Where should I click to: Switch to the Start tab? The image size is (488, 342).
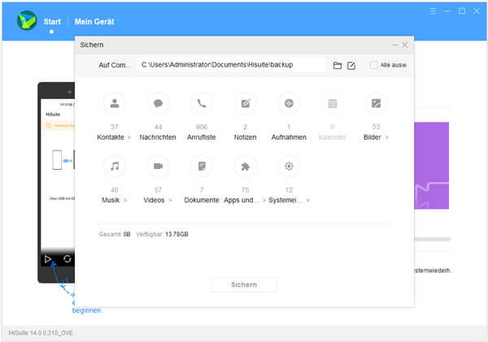pyautogui.click(x=52, y=22)
